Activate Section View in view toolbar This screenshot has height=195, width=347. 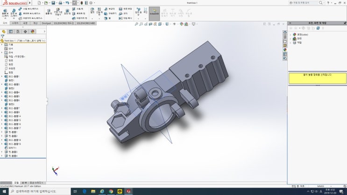150,24
